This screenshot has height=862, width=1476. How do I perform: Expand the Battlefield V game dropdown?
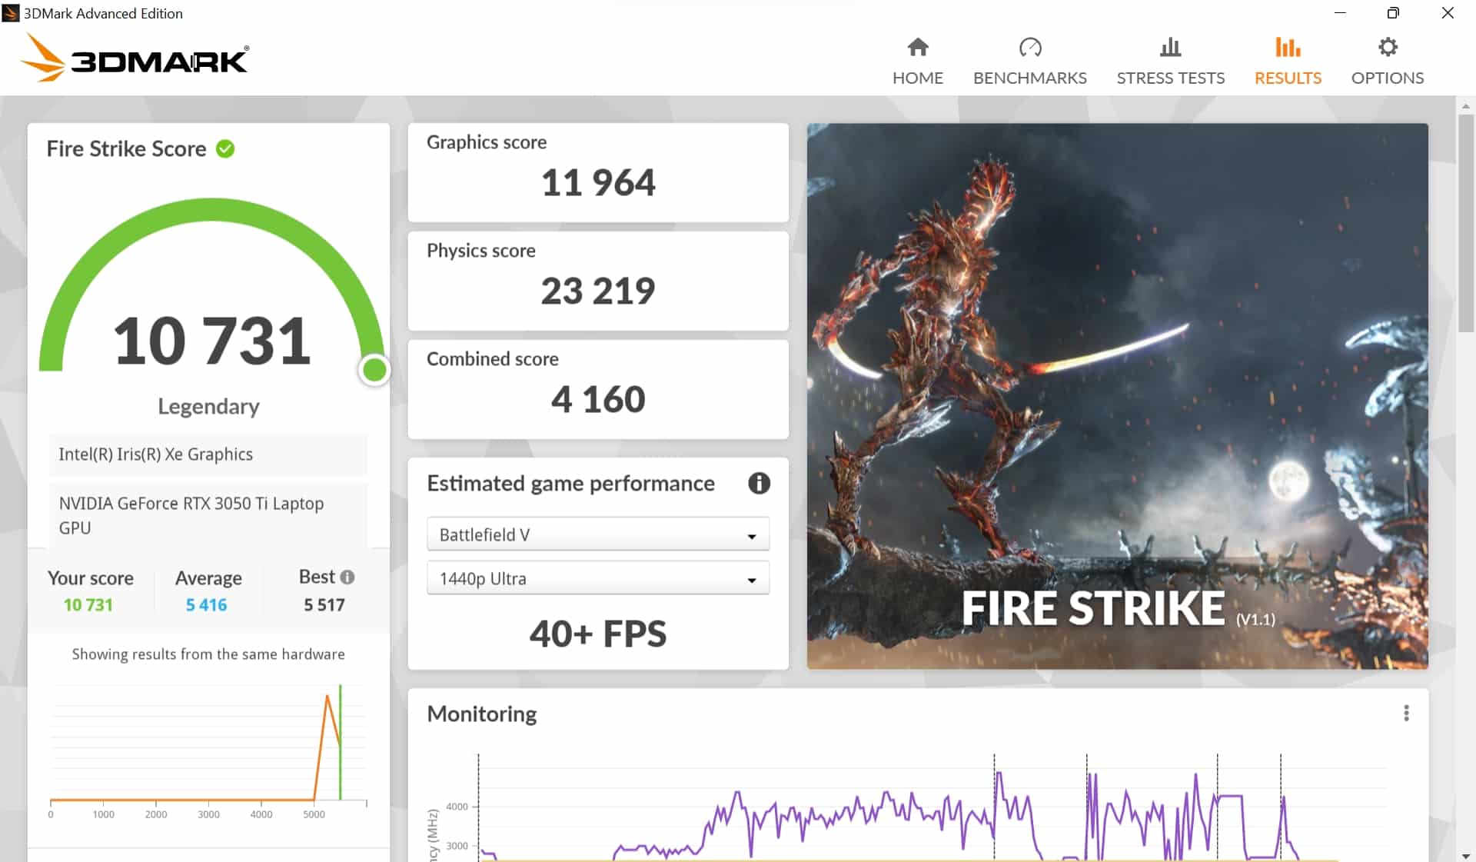tap(597, 534)
